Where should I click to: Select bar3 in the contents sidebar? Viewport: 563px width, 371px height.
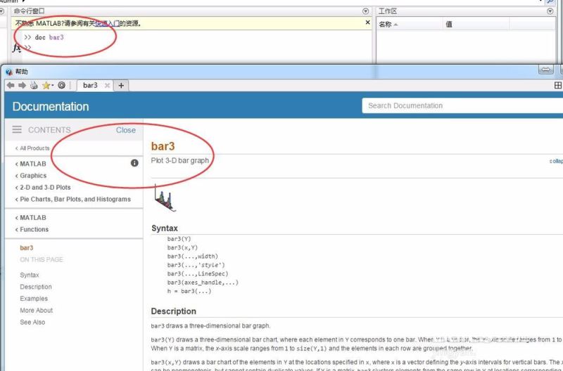click(x=27, y=248)
